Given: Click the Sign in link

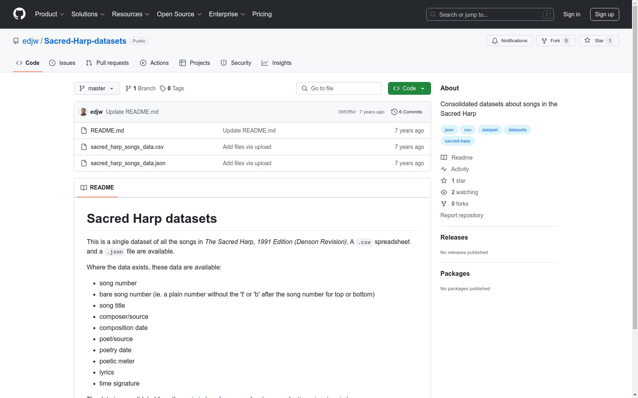Looking at the screenshot, I should (572, 14).
